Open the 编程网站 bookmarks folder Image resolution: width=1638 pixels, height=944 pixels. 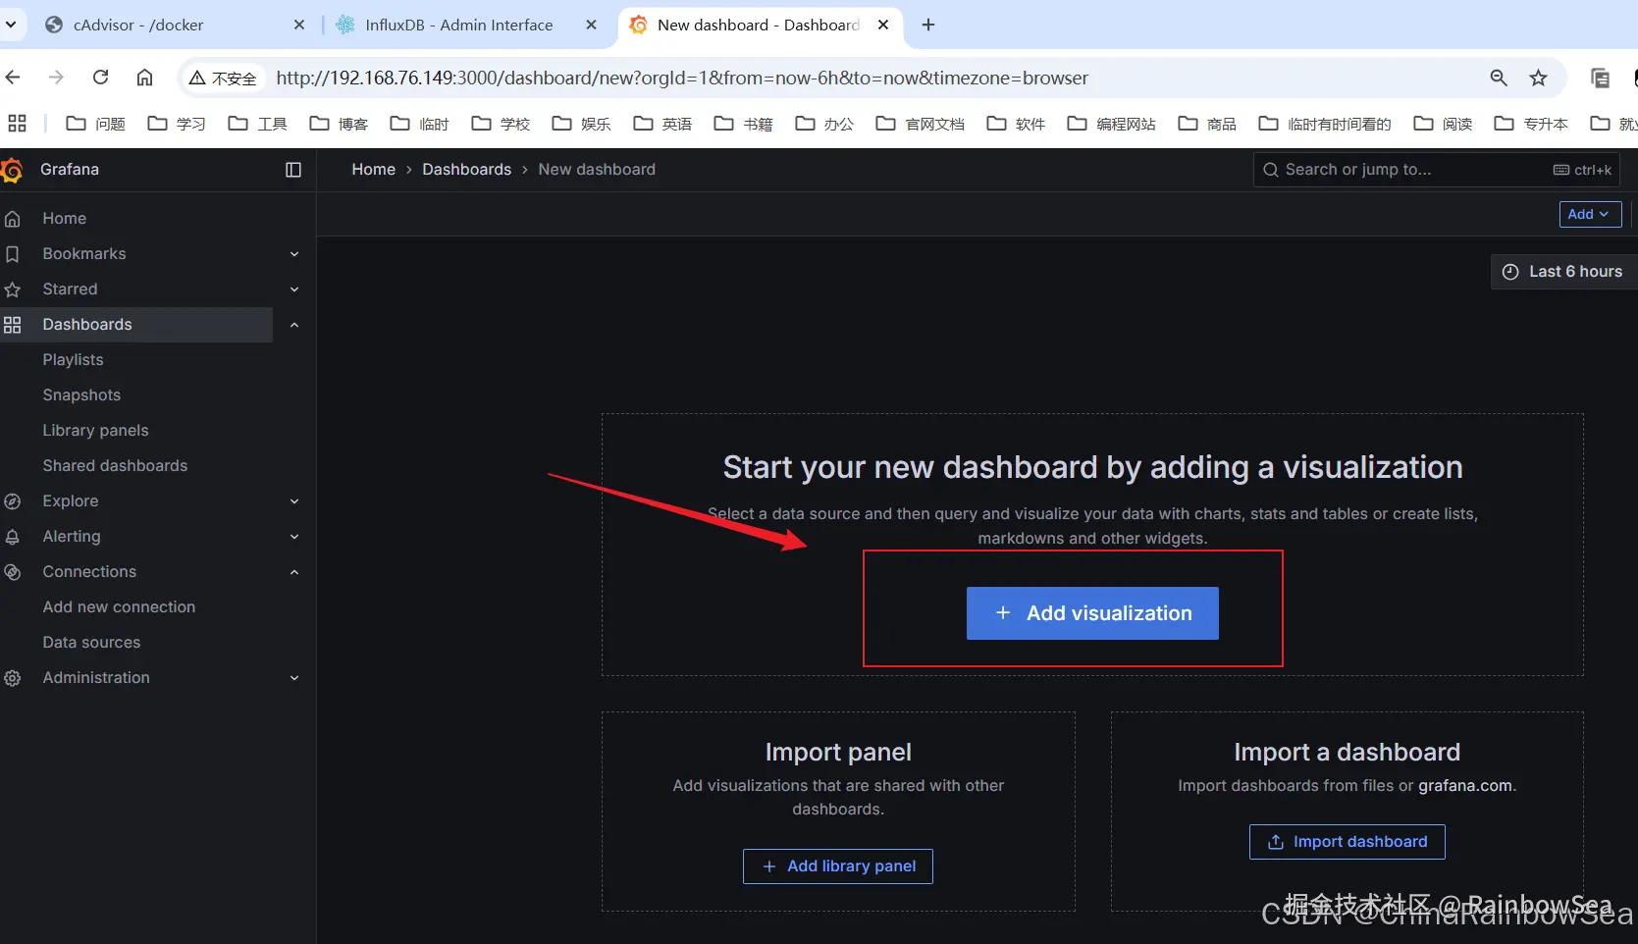(1112, 124)
